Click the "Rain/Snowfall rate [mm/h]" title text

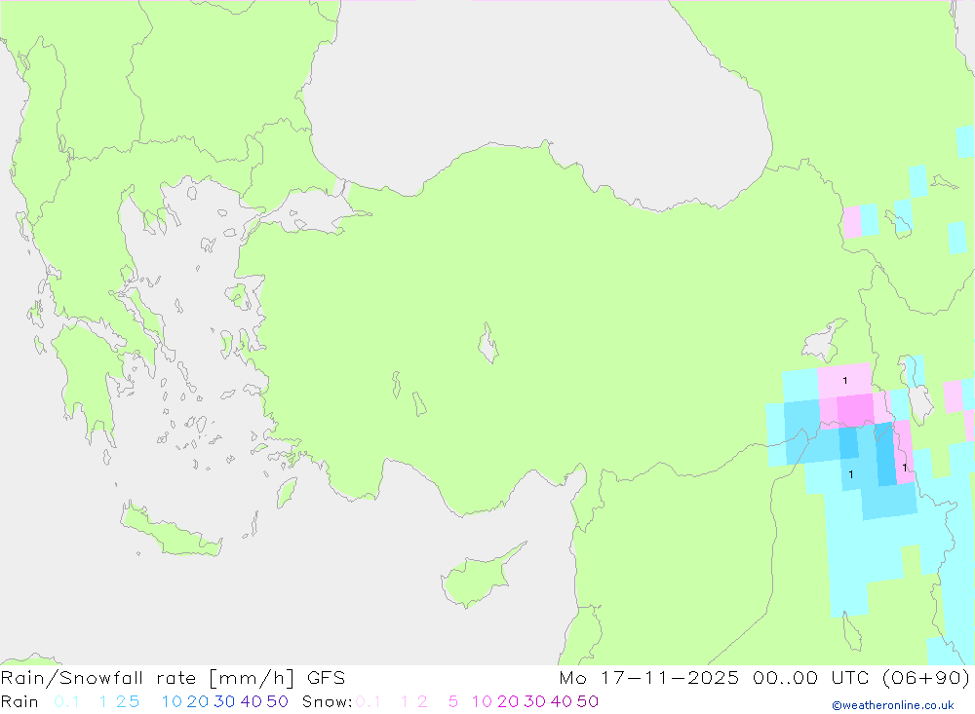coord(147,678)
